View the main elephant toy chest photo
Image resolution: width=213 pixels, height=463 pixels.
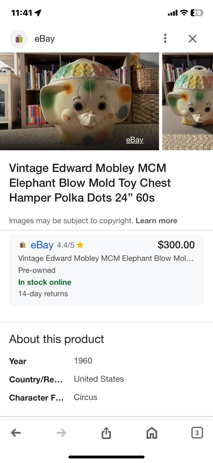[80, 101]
